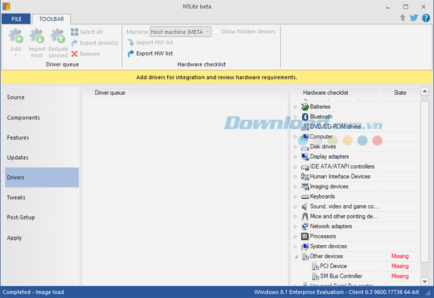Open the Twitter bird icon

[414, 18]
